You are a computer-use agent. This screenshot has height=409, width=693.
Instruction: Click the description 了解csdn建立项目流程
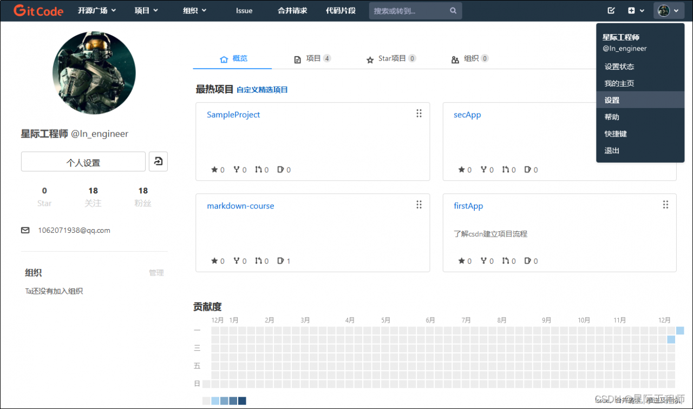tap(491, 234)
